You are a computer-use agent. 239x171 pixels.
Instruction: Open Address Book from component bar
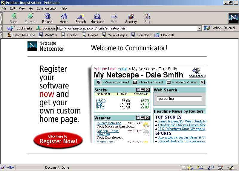220,168
